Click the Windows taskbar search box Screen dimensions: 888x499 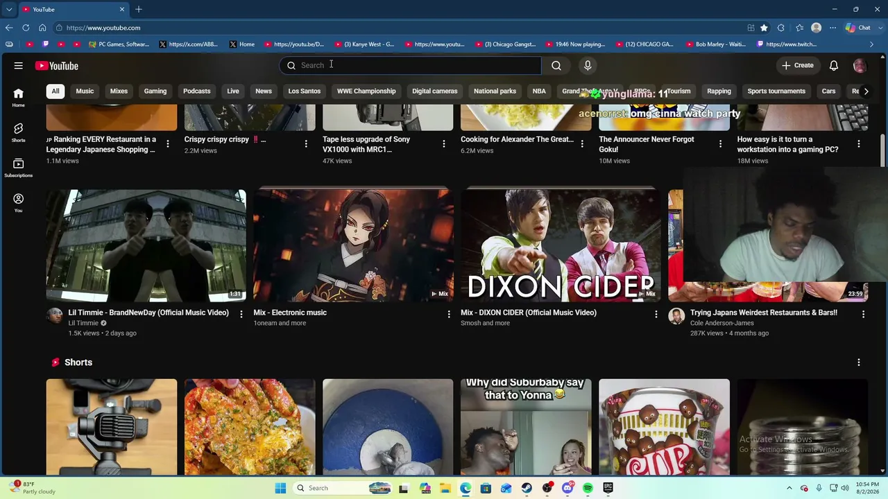(x=342, y=488)
